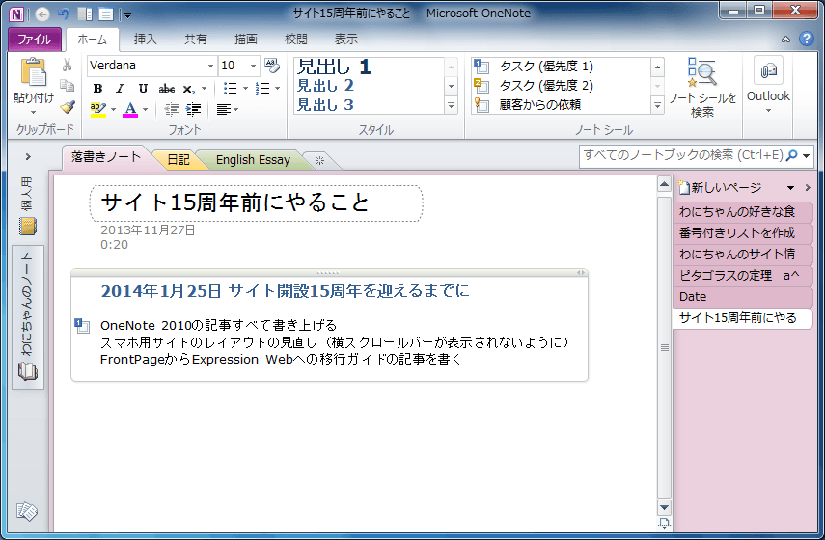Toggle Italic formatting
This screenshot has height=540, width=825.
point(120,89)
